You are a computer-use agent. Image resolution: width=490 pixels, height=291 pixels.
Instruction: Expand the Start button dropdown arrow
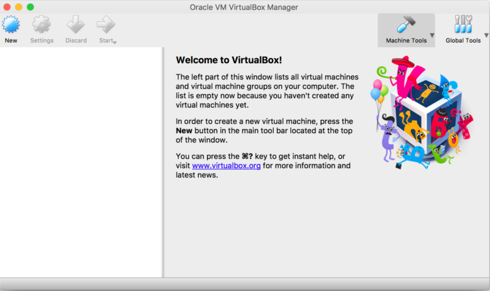[x=115, y=42]
